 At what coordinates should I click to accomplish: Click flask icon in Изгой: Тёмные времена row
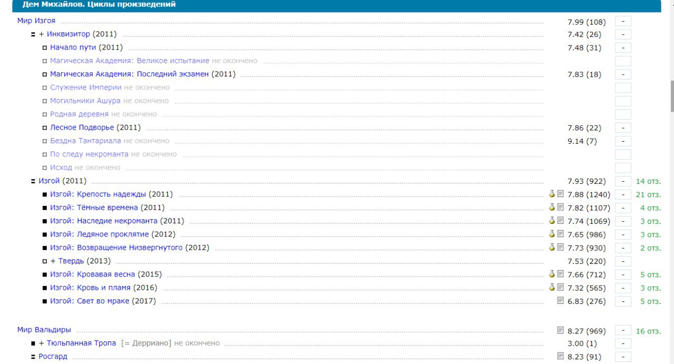552,207
